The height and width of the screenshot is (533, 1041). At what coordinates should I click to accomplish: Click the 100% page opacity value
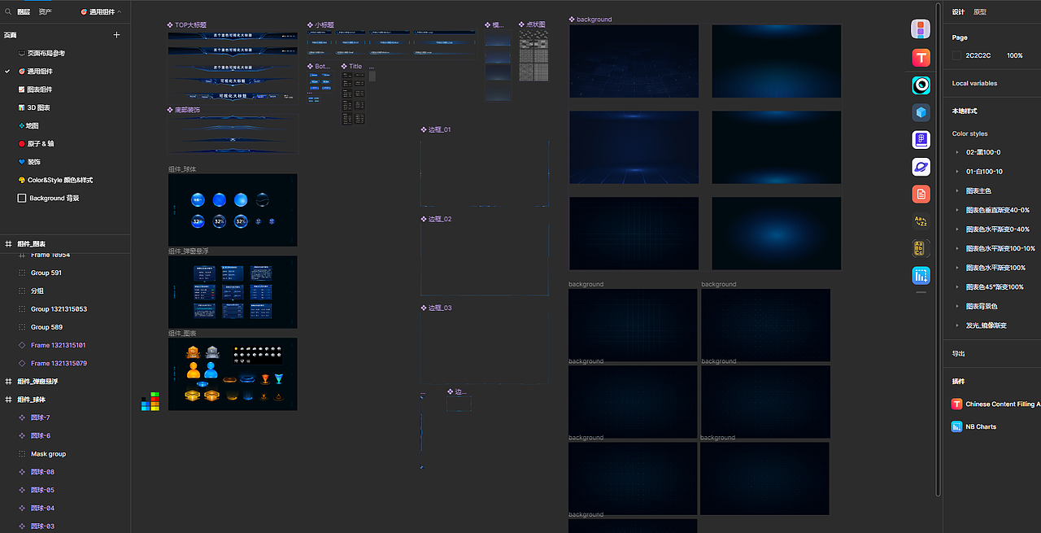point(1015,55)
